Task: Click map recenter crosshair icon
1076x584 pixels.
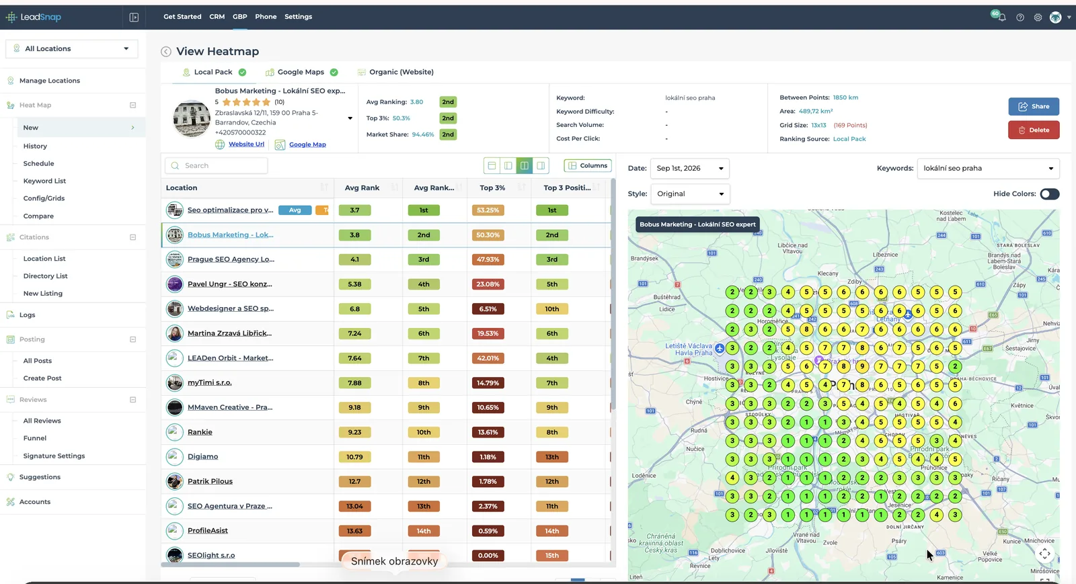Action: coord(1044,554)
